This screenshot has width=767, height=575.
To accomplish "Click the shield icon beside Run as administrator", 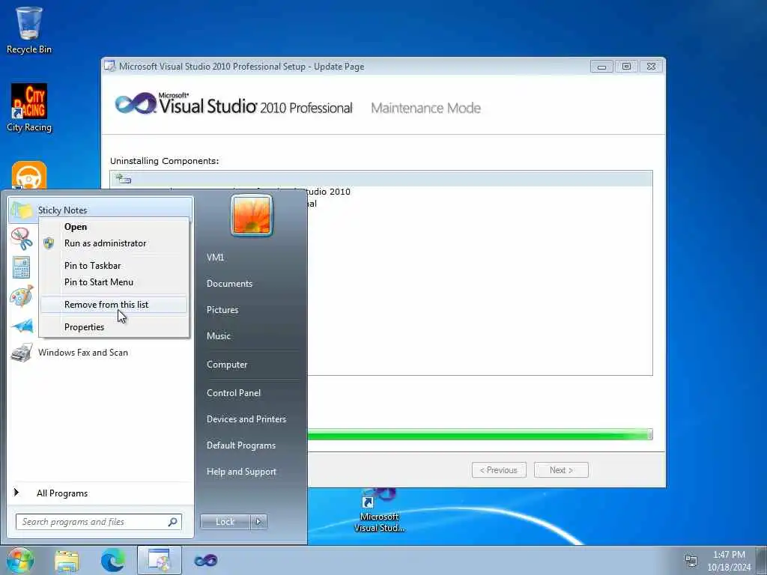I will pyautogui.click(x=49, y=243).
